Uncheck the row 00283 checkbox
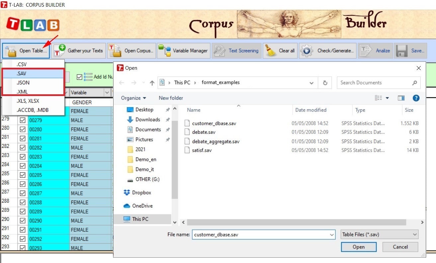 23,157
